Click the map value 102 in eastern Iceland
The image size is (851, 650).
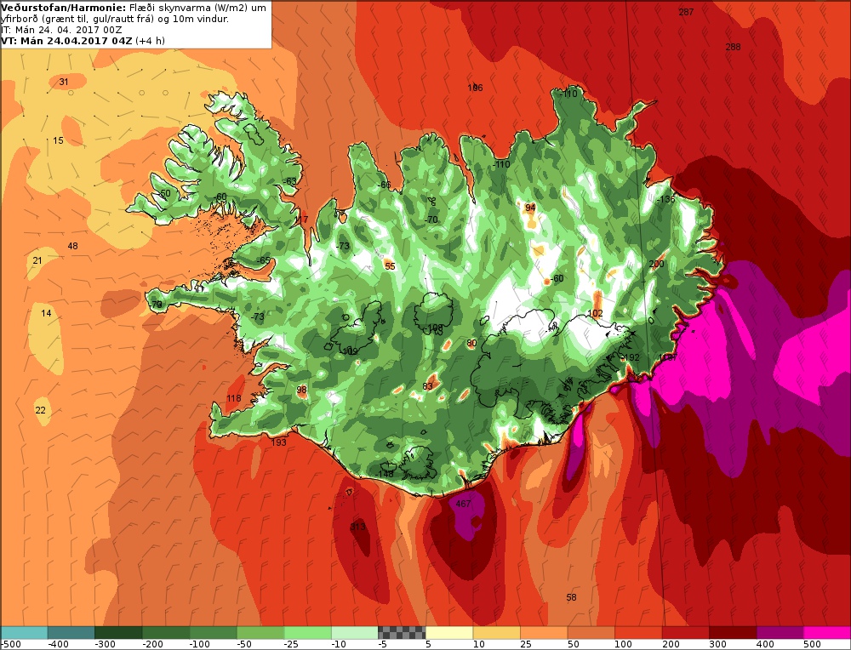(x=596, y=313)
